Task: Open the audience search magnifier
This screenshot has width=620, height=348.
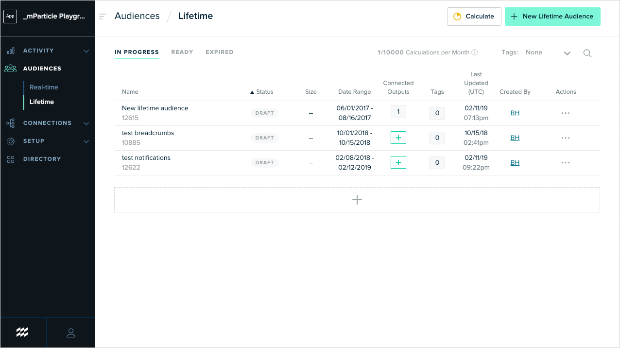Action: pos(587,53)
